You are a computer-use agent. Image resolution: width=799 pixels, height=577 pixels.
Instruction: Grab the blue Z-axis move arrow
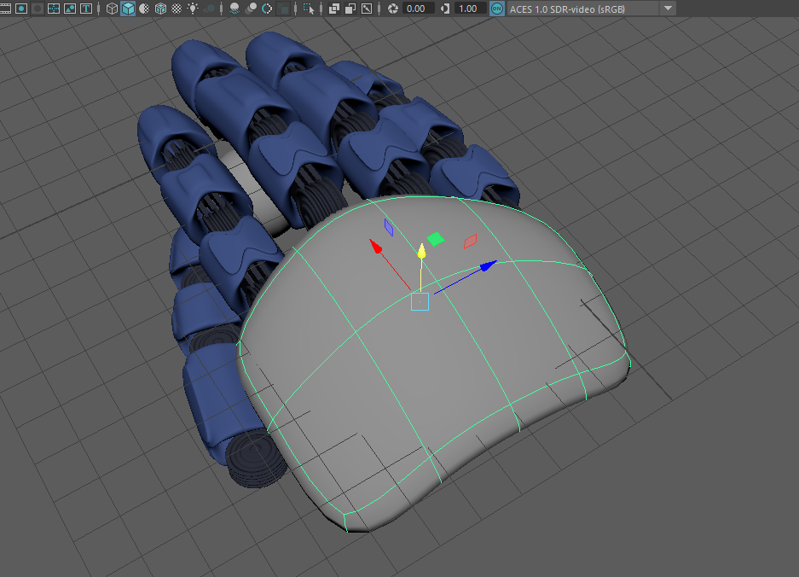click(488, 265)
